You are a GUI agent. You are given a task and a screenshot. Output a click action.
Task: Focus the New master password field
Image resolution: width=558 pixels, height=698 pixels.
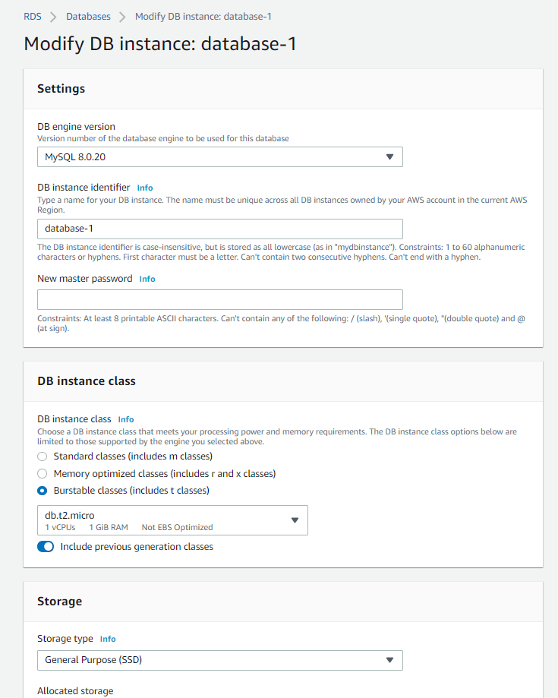(x=219, y=299)
